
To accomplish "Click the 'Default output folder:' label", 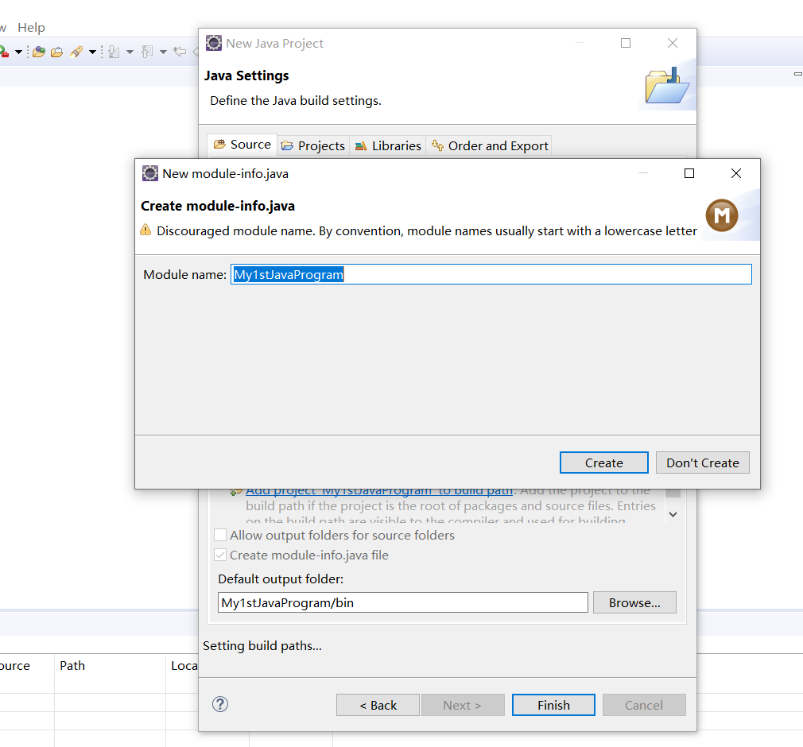I will 281,579.
